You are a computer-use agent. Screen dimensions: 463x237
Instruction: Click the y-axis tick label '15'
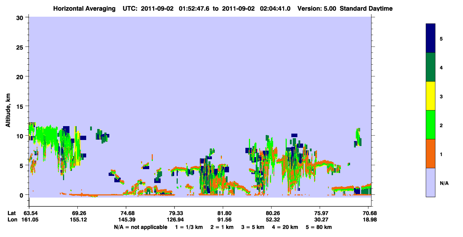pyautogui.click(x=20, y=106)
